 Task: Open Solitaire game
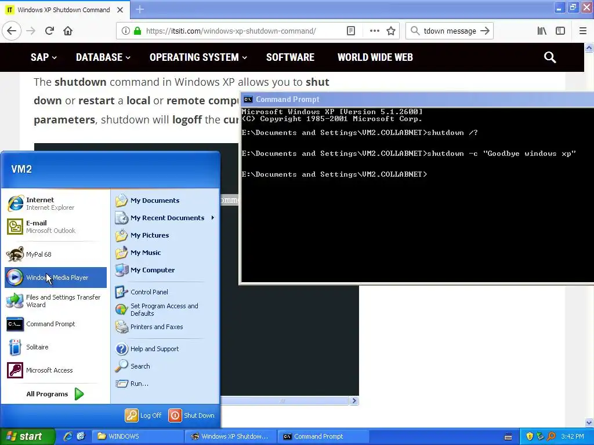pos(55,347)
